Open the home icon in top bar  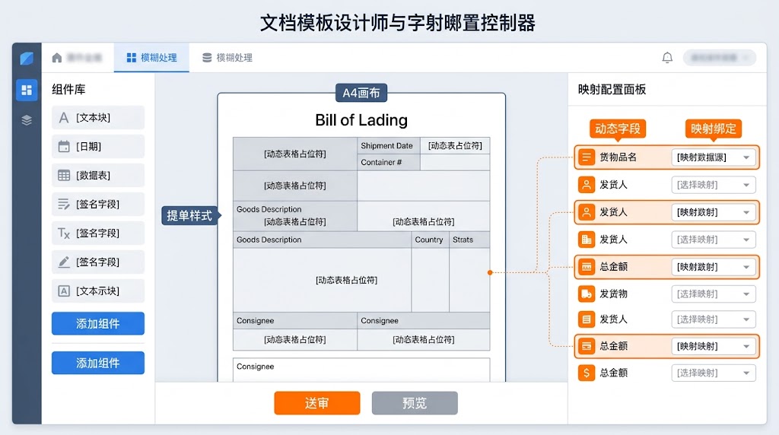(56, 58)
